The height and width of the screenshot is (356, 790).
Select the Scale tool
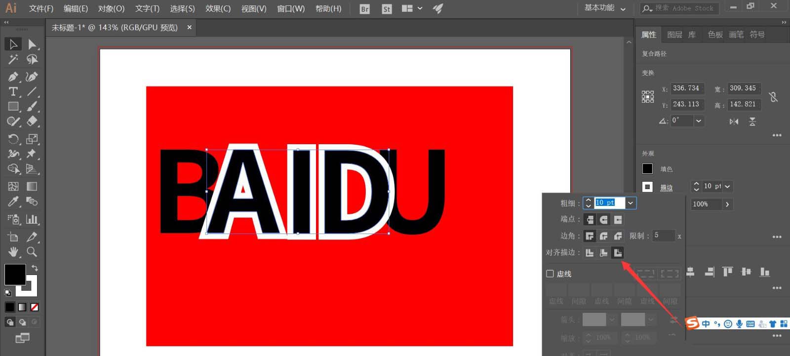tap(32, 139)
